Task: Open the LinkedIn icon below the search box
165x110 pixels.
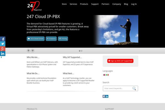Action: 107,96
